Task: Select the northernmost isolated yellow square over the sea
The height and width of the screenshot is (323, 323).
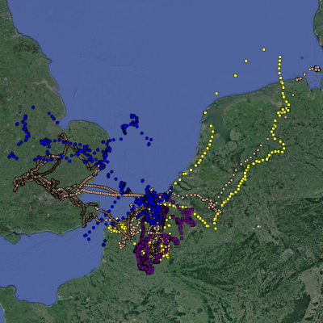Action: click(x=264, y=49)
